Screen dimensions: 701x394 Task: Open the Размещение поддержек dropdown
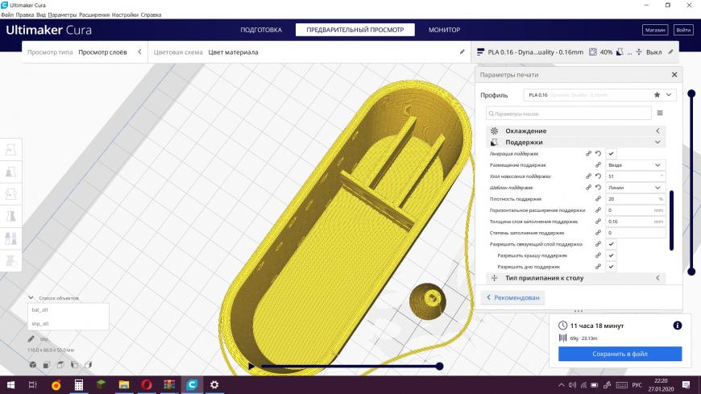636,165
